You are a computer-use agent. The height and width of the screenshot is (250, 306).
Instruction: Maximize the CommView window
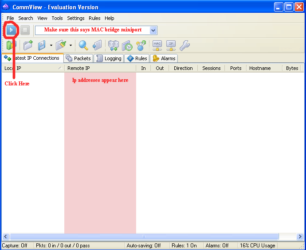(x=289, y=7)
